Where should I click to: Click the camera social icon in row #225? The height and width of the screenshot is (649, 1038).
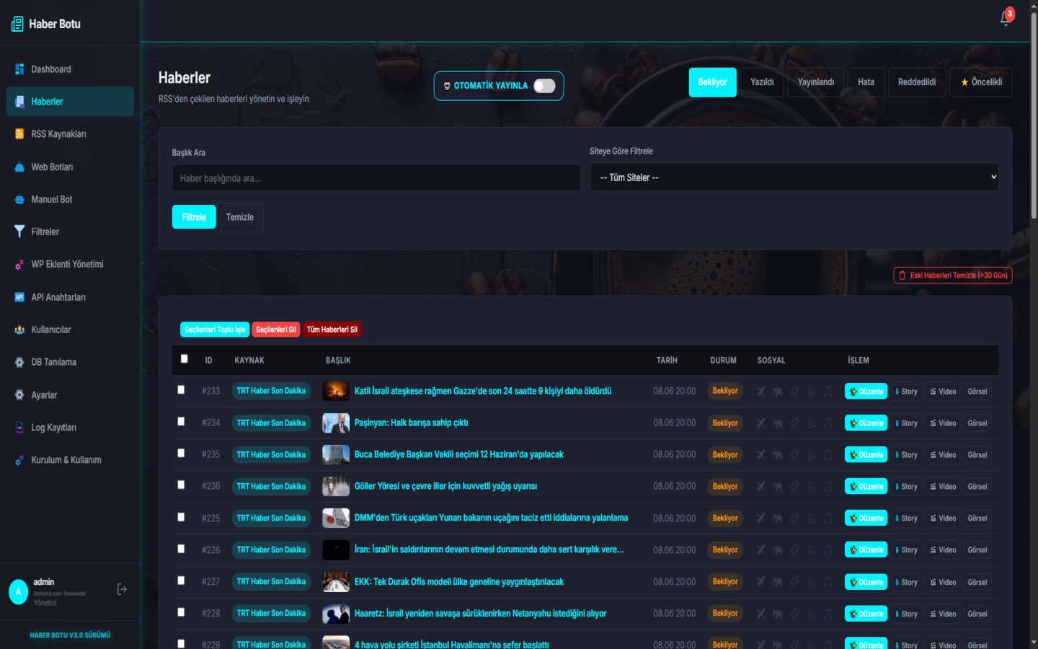click(x=811, y=518)
